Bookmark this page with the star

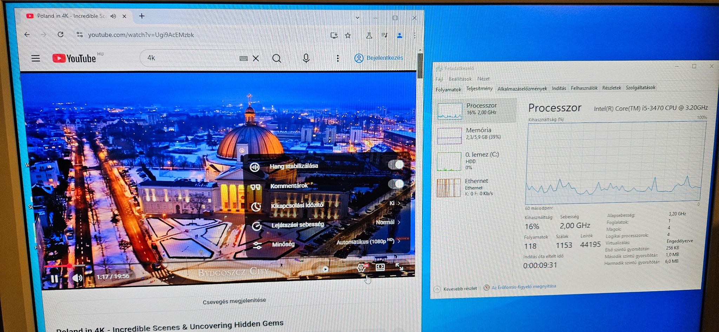(x=348, y=35)
